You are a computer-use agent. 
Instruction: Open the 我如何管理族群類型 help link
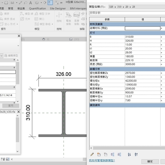(102, 161)
